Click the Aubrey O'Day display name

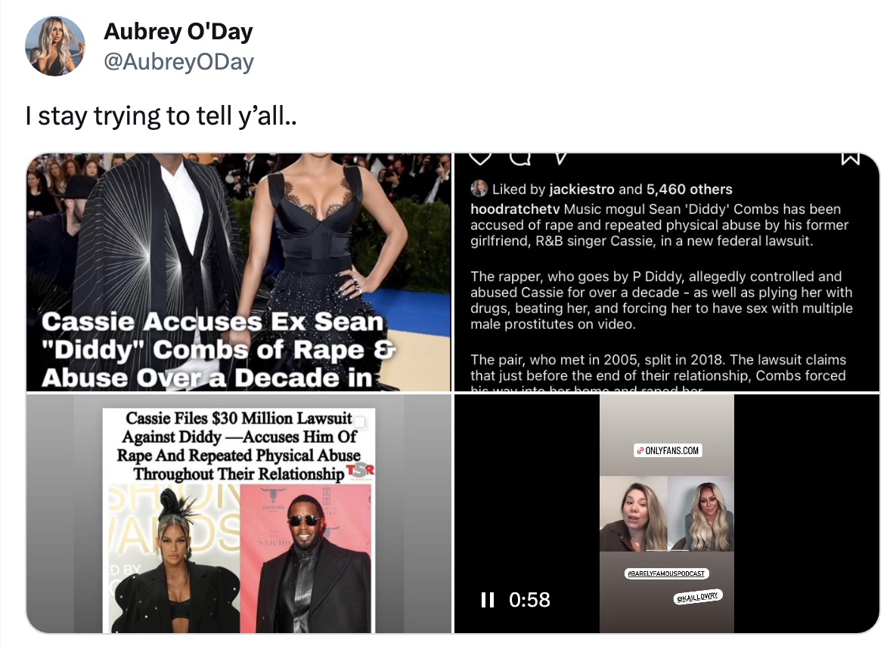[x=178, y=31]
